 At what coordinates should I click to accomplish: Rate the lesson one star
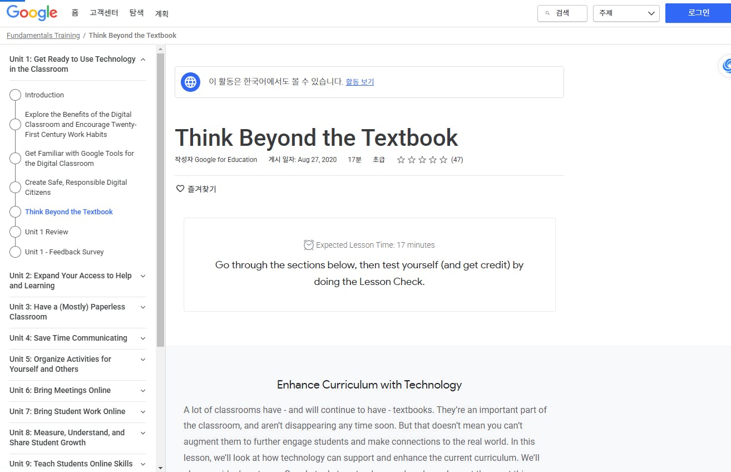click(401, 160)
